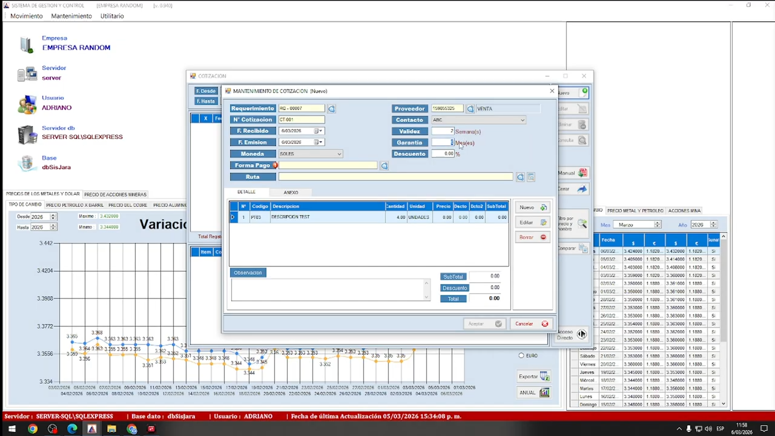
Task: Click Cerrar arrow icon in Cotizacion window
Action: pyautogui.click(x=582, y=189)
